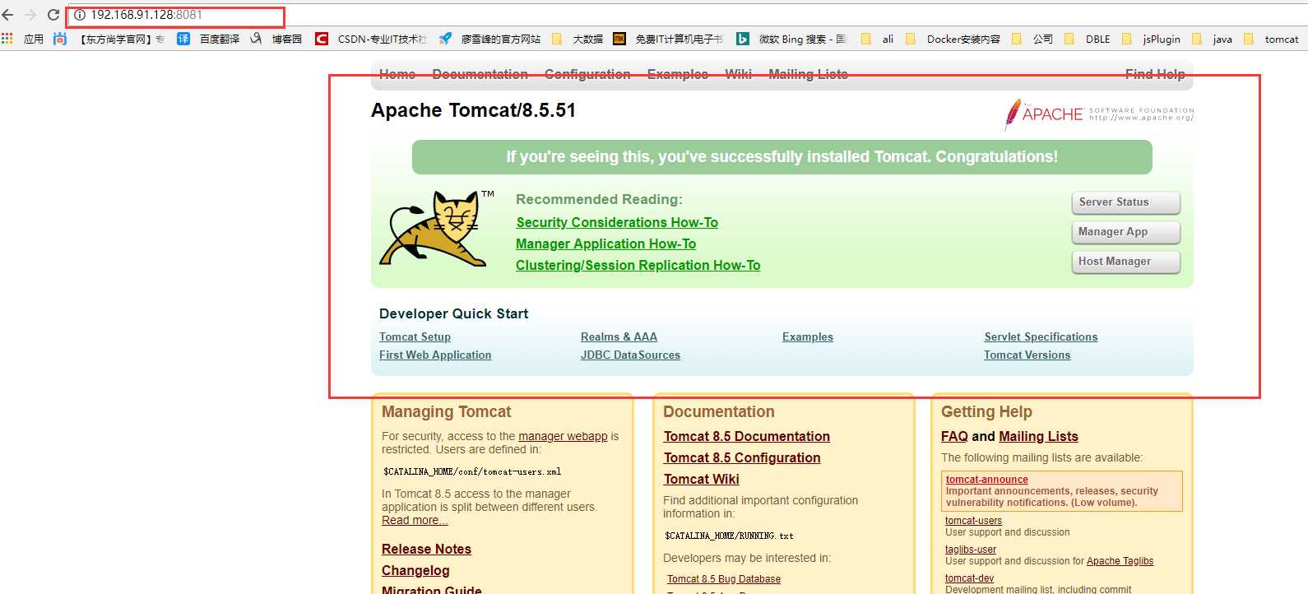Open Tomcat 8.5 Configuration link
The height and width of the screenshot is (594, 1308).
click(742, 457)
